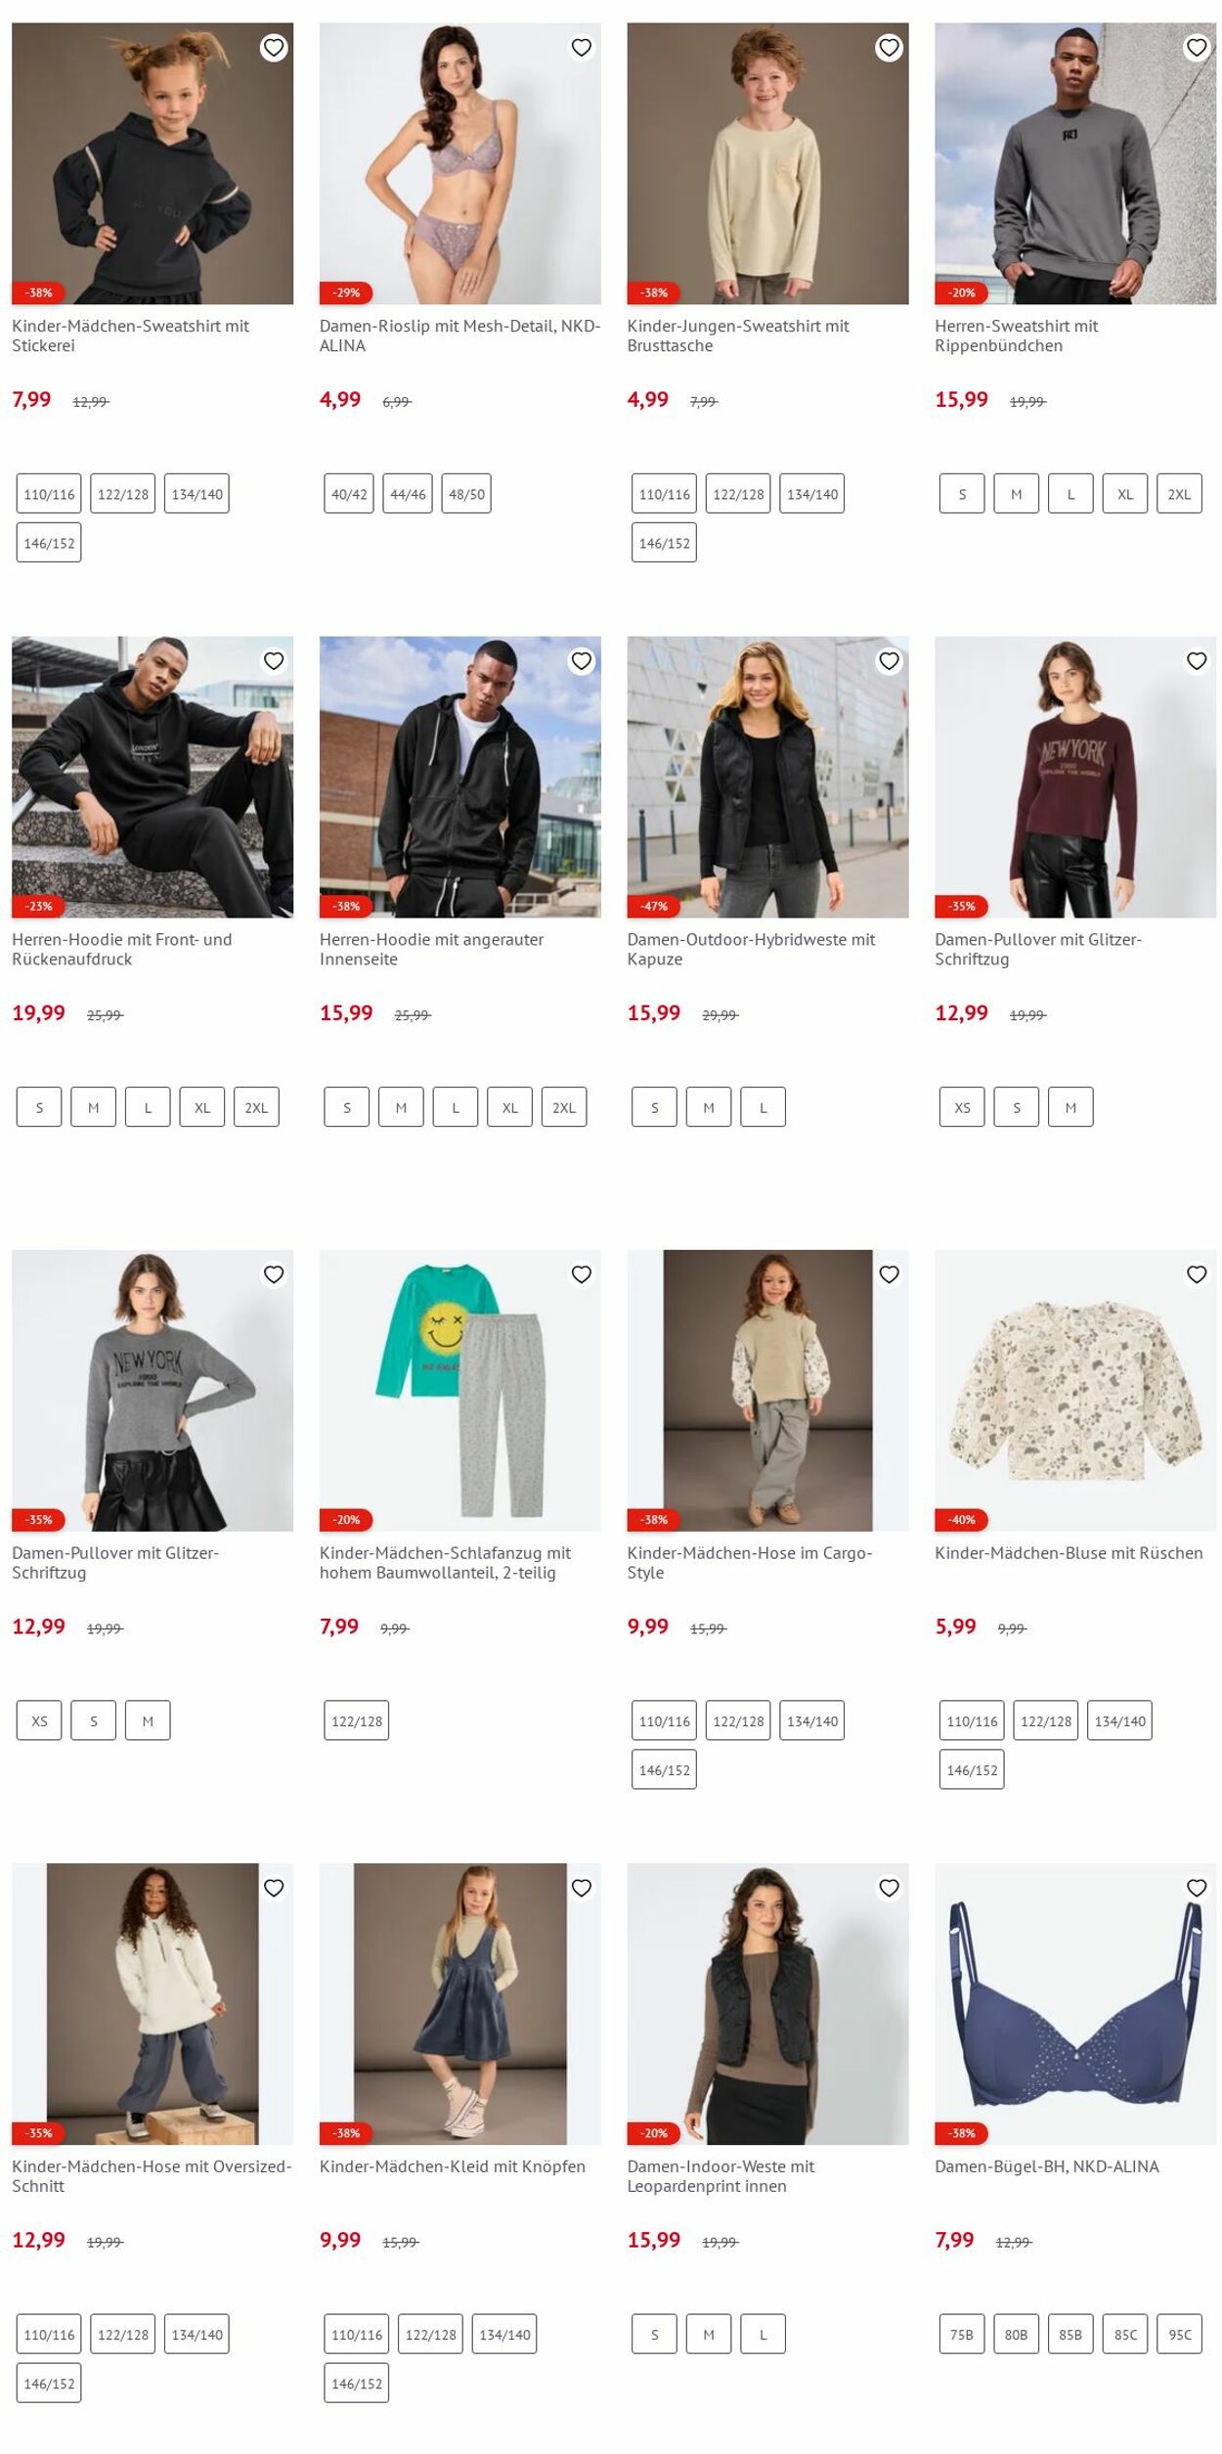The image size is (1222, 2454).
Task: Choose size 48/50 for Damen-Rioslip
Action: coord(466,494)
